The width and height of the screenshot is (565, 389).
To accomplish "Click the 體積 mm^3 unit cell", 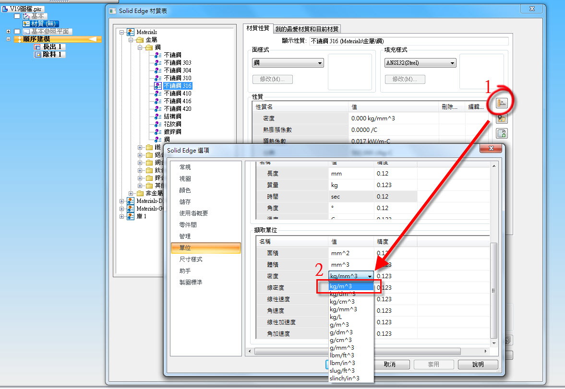I will [x=351, y=264].
